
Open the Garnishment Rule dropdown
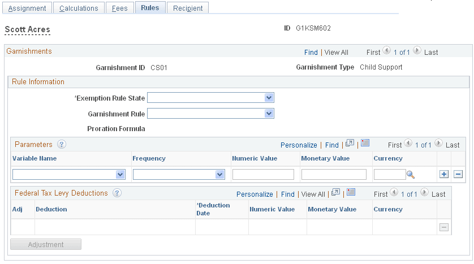tap(269, 114)
